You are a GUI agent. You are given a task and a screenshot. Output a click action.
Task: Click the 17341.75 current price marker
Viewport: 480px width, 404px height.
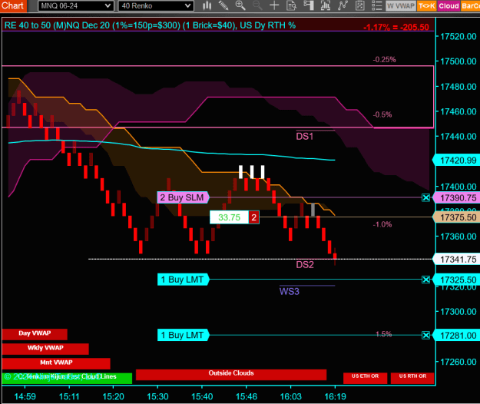pos(456,260)
